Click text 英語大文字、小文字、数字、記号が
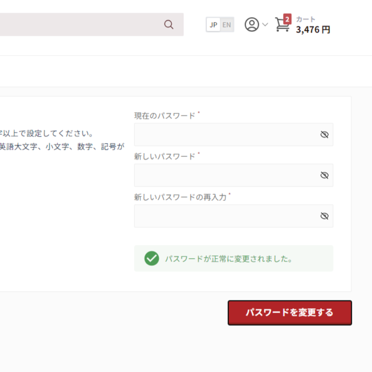The width and height of the screenshot is (372, 372). coord(62,146)
